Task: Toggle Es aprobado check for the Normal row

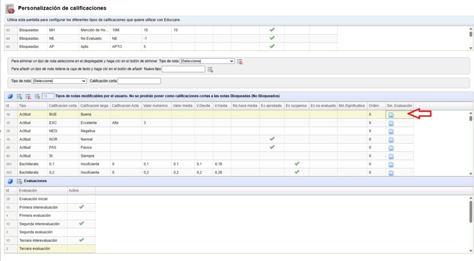Action: (x=272, y=139)
